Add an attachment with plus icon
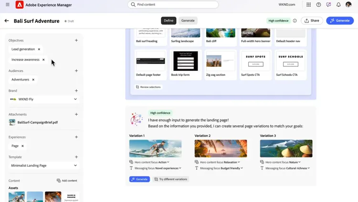The height and width of the screenshot is (202, 358). point(76,114)
